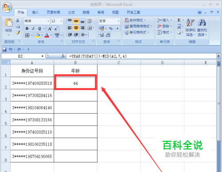Toggle middle vertical alignment

tap(76, 21)
